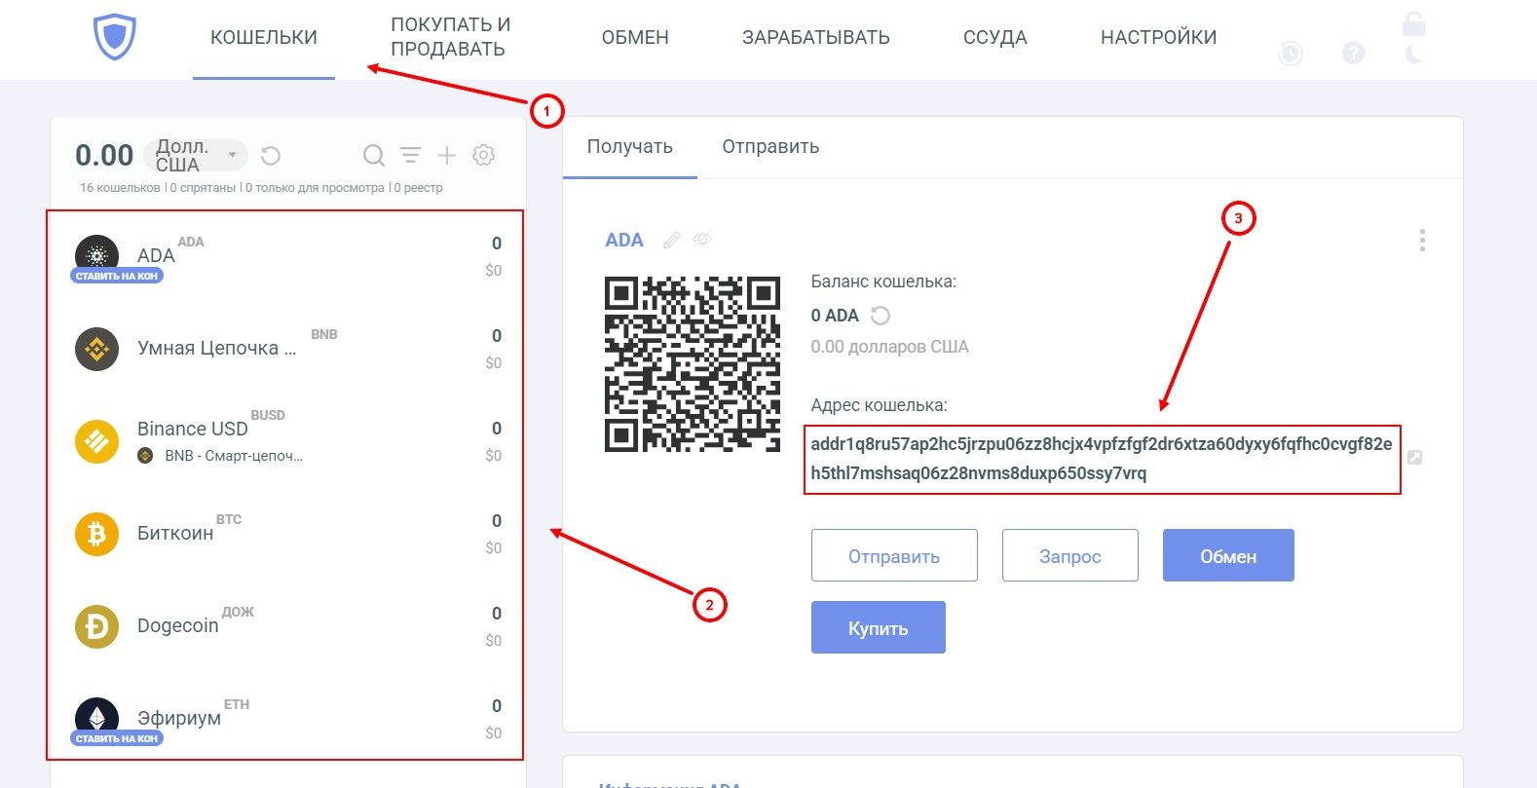Click the blue Обмен button
The image size is (1537, 788).
pos(1228,555)
